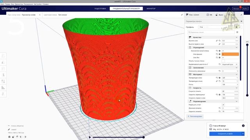Image resolution: width=250 pixels, height=140 pixels.
Task: Click pencil icon on first layer height row
Action: coord(220,44)
